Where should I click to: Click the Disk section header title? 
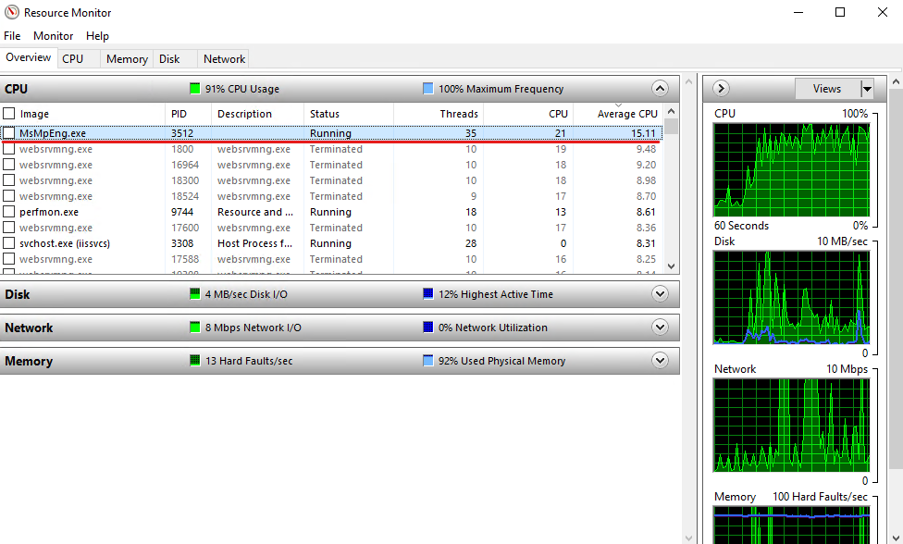point(18,294)
